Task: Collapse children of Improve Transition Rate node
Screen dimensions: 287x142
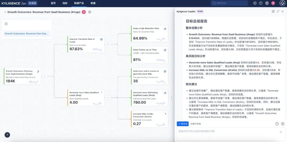Action: tap(108, 44)
